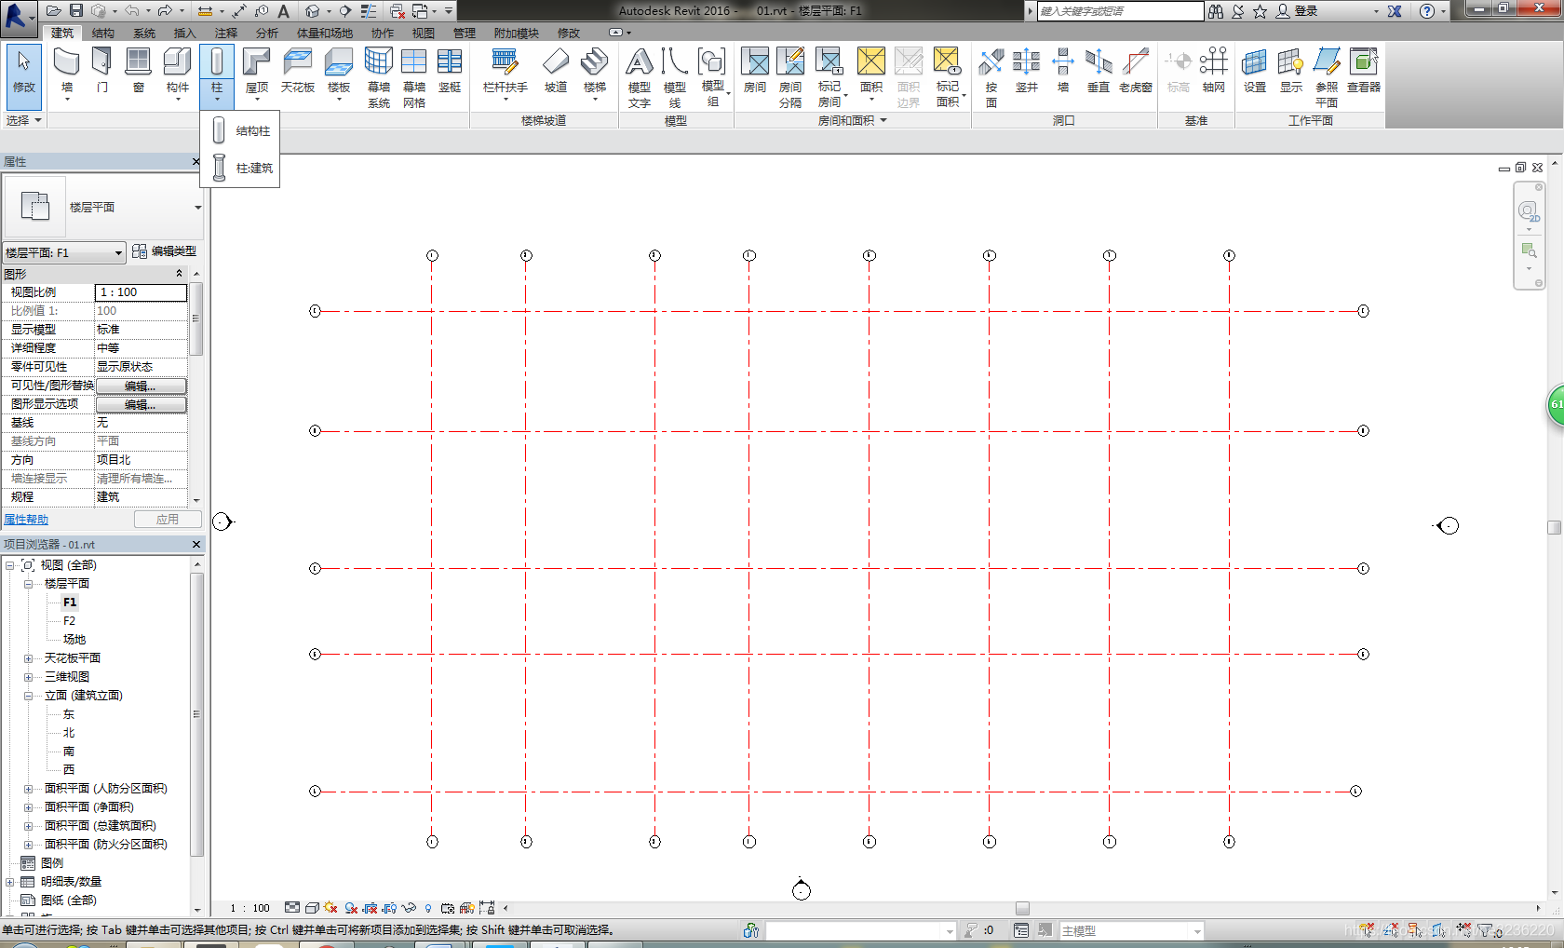This screenshot has width=1564, height=948.
Task: Select the Railing (栏杆扶手) tool
Action: pyautogui.click(x=506, y=71)
